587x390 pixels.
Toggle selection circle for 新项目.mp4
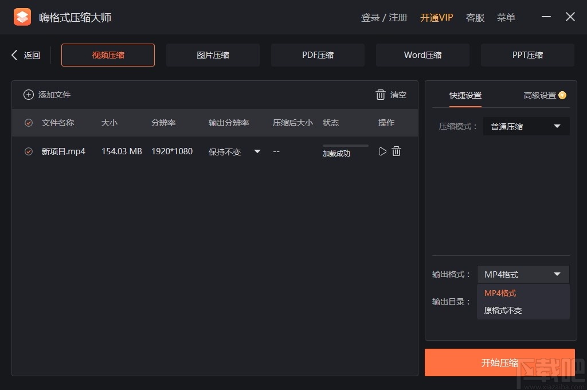point(28,151)
